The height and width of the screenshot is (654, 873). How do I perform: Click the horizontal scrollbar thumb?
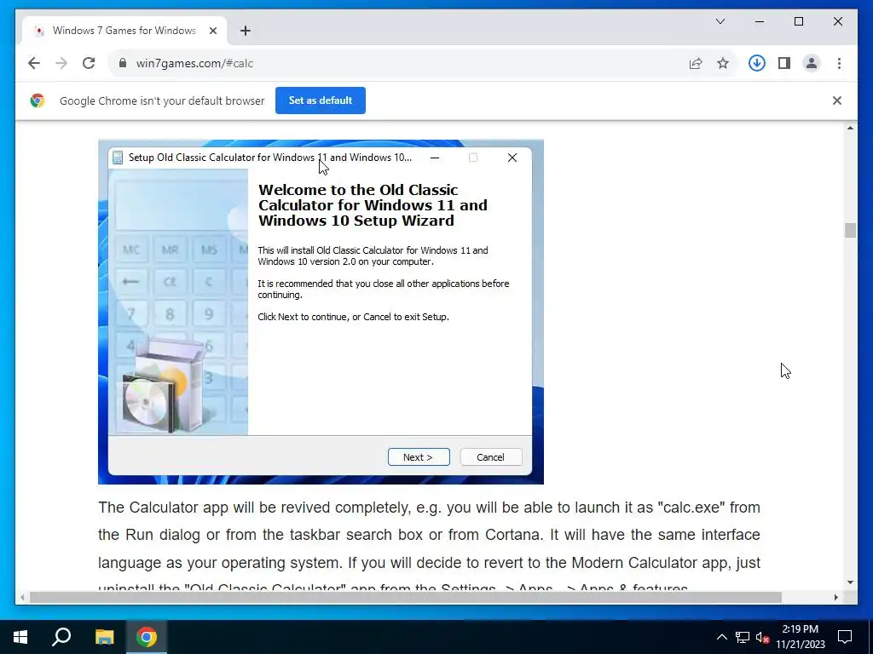pos(405,597)
